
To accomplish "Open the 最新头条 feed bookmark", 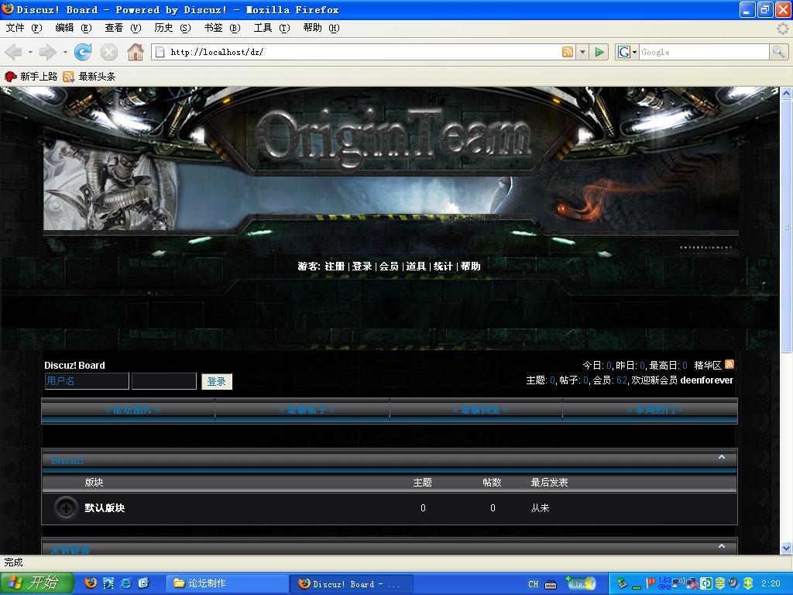I will tap(90, 77).
